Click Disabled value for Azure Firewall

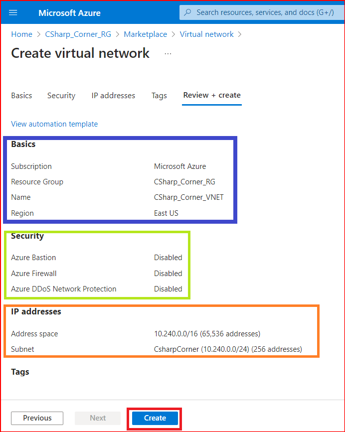click(168, 274)
